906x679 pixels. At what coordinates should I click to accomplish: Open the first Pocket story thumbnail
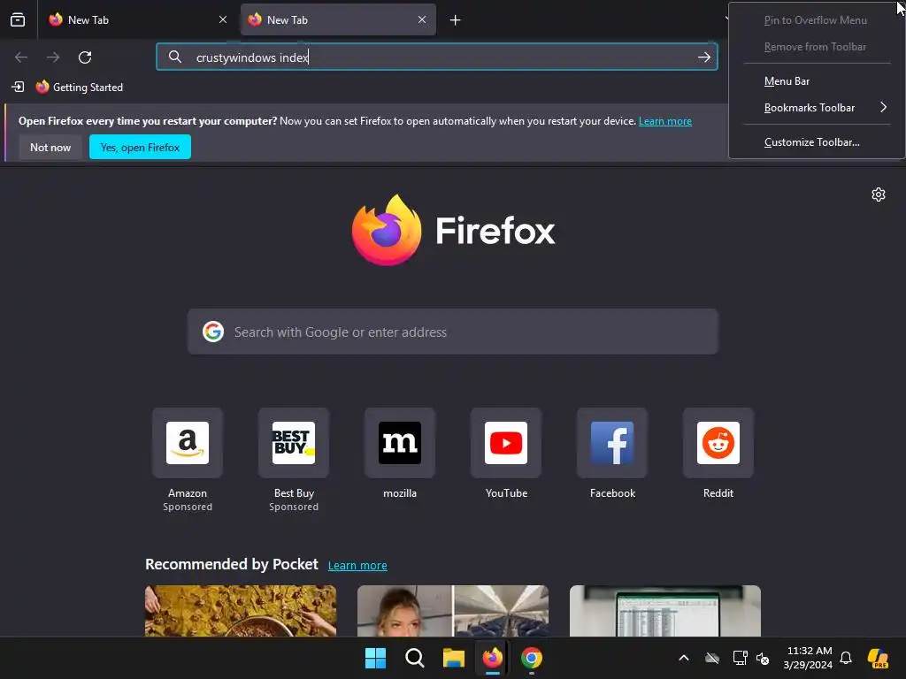point(241,611)
